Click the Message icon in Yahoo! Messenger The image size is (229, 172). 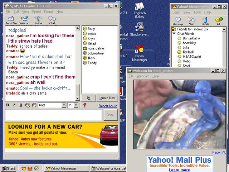point(178,21)
